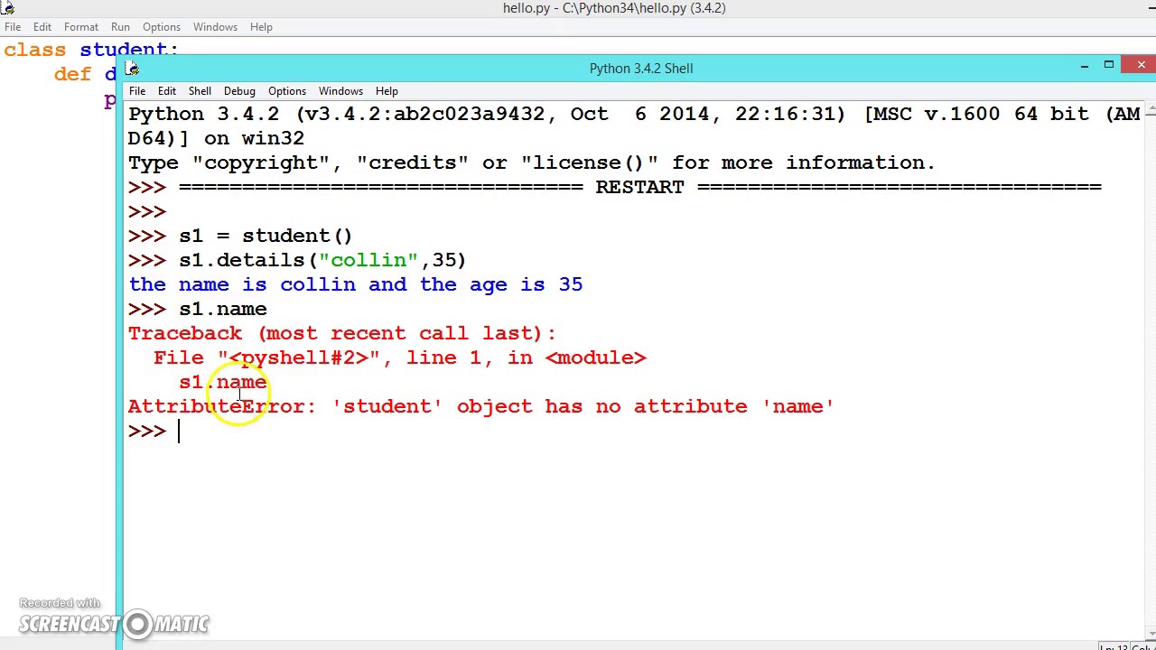Open Edit menu in hello.py editor
Viewport: 1156px width, 650px height.
(x=42, y=27)
